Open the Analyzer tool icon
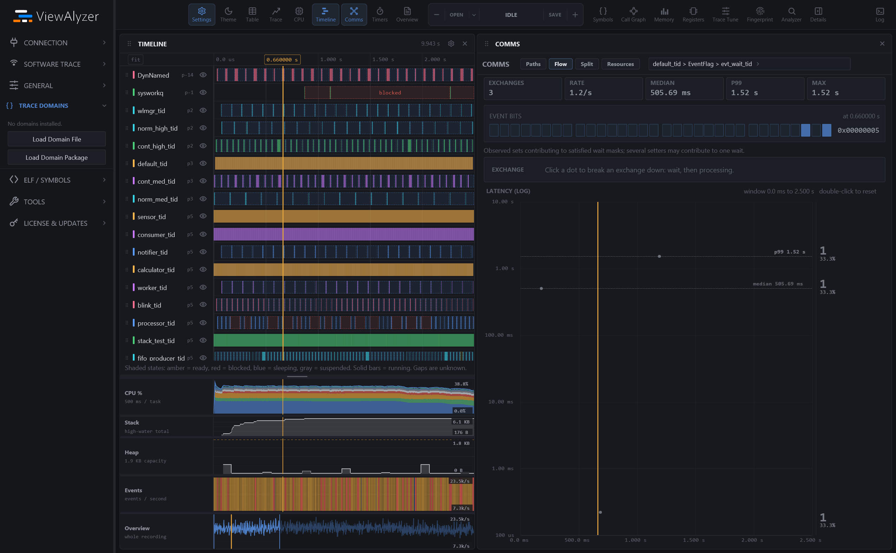Screen dimensions: 896x553 point(791,15)
